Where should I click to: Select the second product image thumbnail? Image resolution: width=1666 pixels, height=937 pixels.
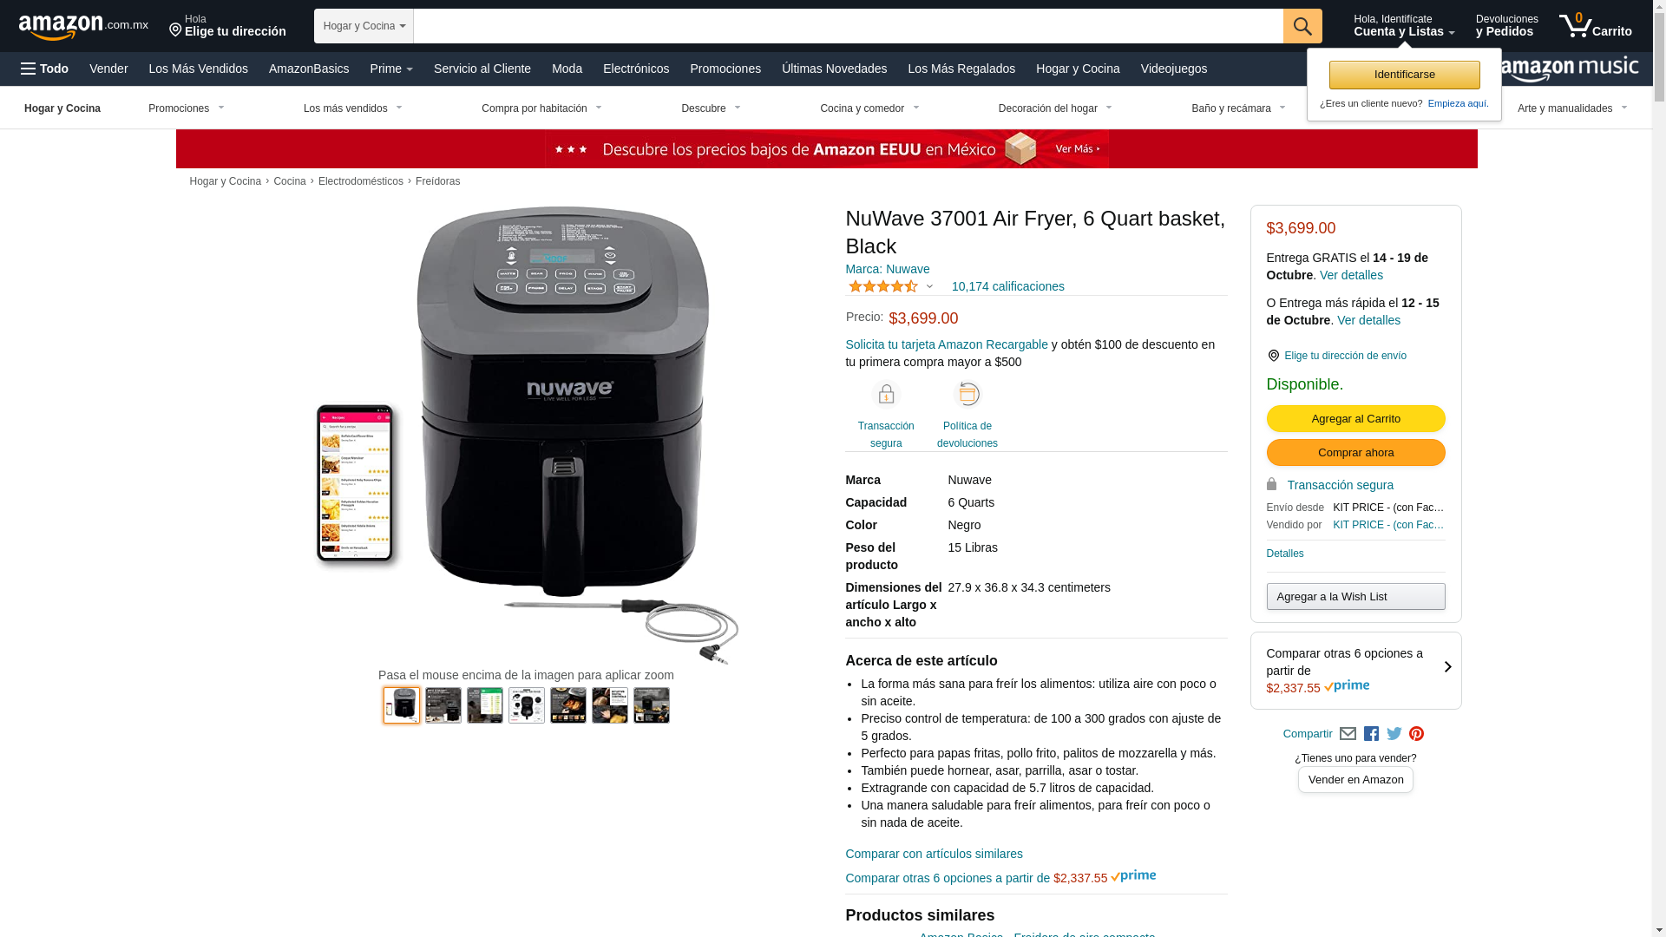tap(443, 705)
